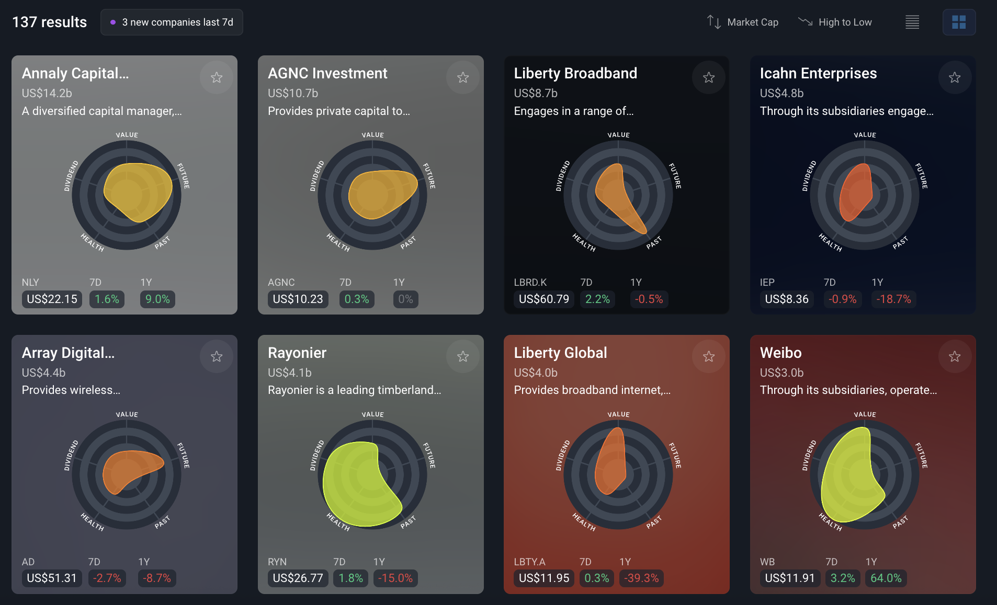Favorite Icahn Enterprises using the star
Screen dimensions: 997x605
click(x=955, y=77)
